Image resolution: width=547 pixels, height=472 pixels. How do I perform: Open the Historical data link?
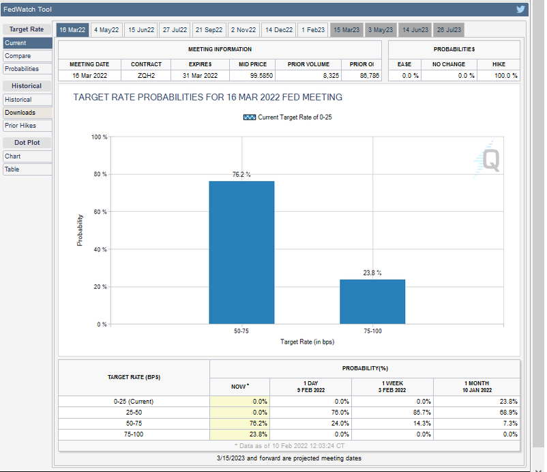[27, 100]
